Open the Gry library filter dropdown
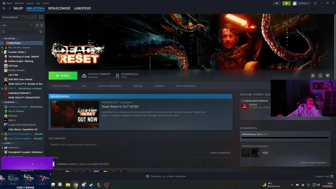Viewport: 336px width, 189px height. 17,25
